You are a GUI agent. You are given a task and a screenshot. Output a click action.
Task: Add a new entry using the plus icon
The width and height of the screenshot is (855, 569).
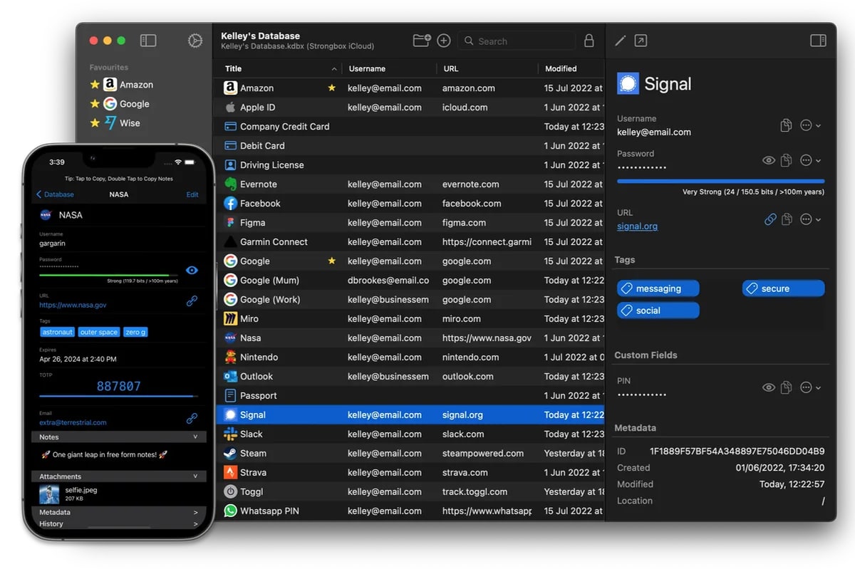[443, 41]
